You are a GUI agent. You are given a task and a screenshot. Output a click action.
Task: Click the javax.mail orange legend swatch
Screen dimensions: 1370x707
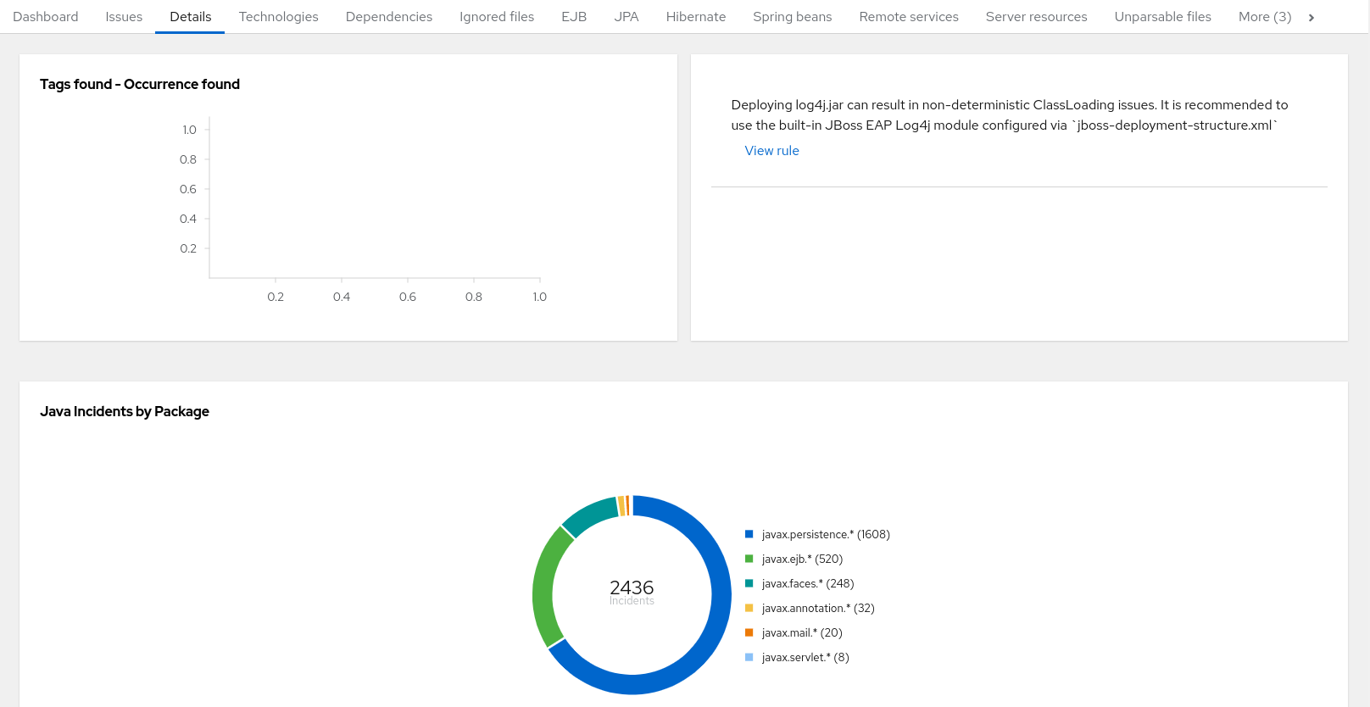(749, 633)
